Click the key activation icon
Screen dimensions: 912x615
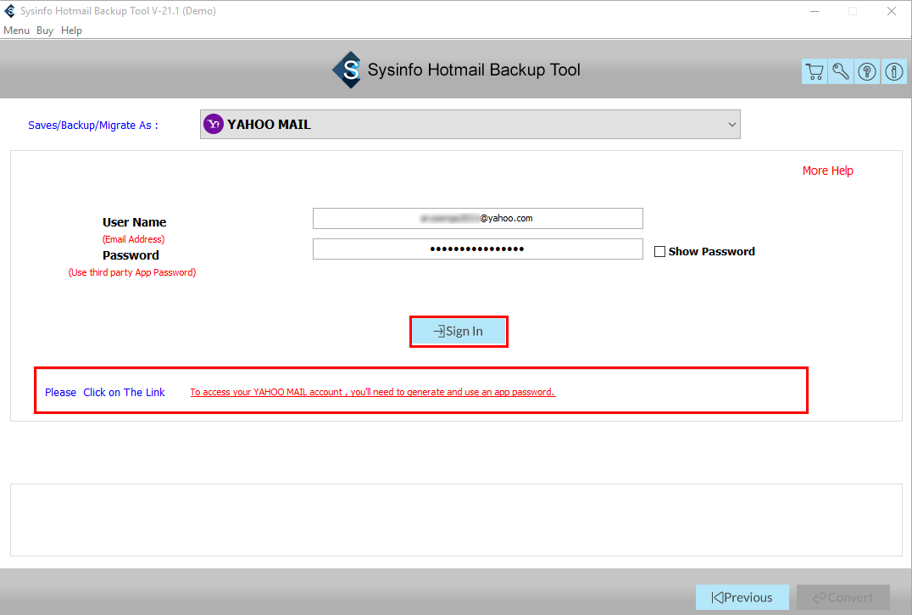(x=841, y=71)
